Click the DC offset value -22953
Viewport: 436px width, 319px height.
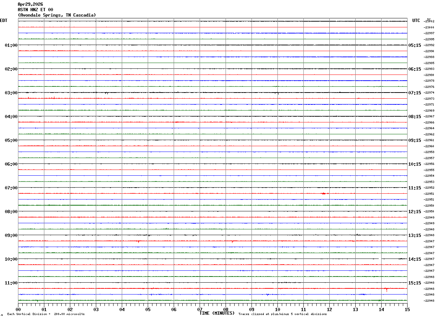click(x=429, y=182)
